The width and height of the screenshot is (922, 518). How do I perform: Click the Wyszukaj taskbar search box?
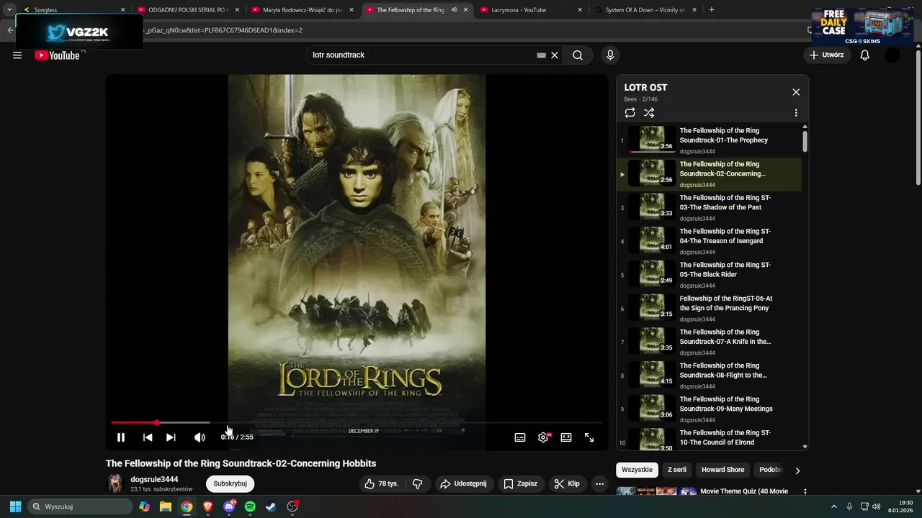[81, 506]
